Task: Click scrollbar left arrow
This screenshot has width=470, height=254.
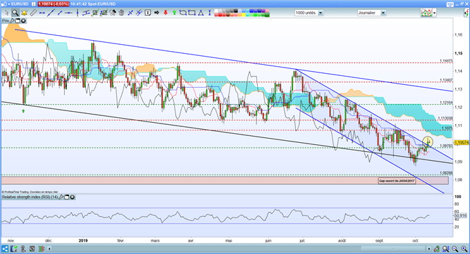Action: tap(50, 248)
